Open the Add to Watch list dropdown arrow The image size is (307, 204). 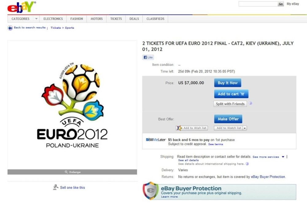point(245,128)
